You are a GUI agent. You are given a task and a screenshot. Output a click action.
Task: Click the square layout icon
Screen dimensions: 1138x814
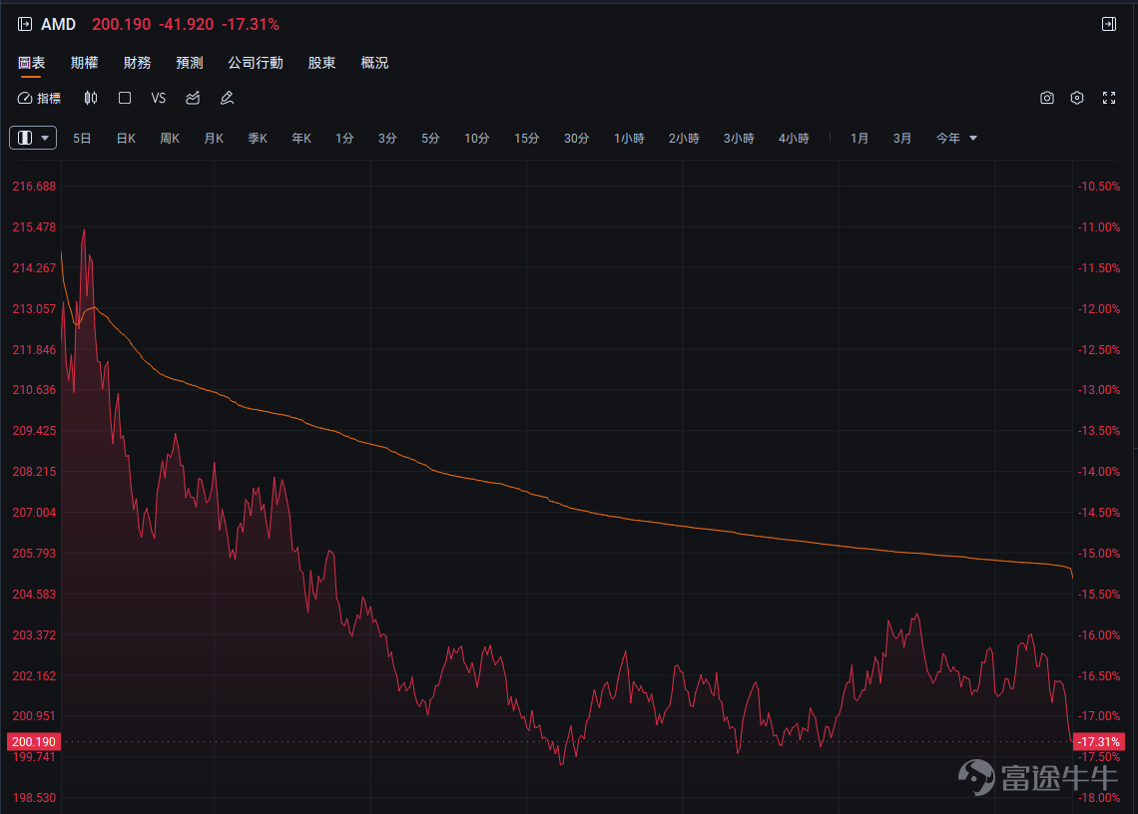(x=125, y=98)
